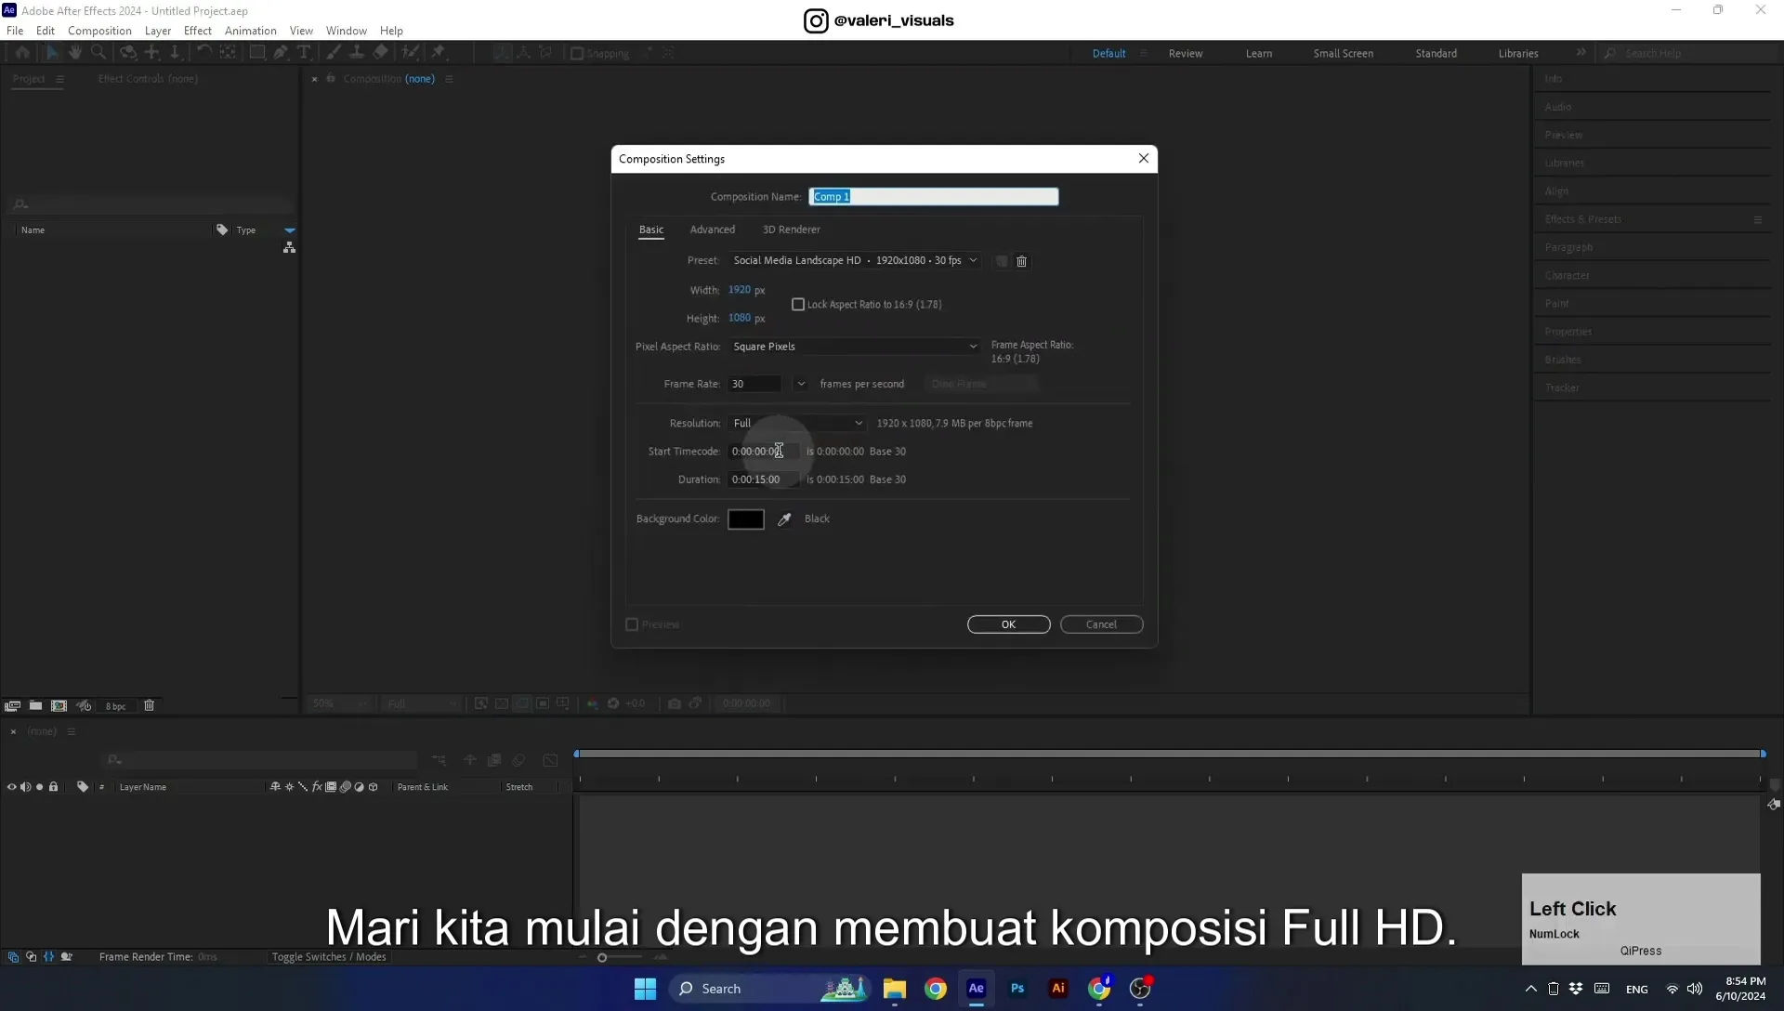
Task: Open Project panel hamburger menu
Action: pyautogui.click(x=60, y=79)
